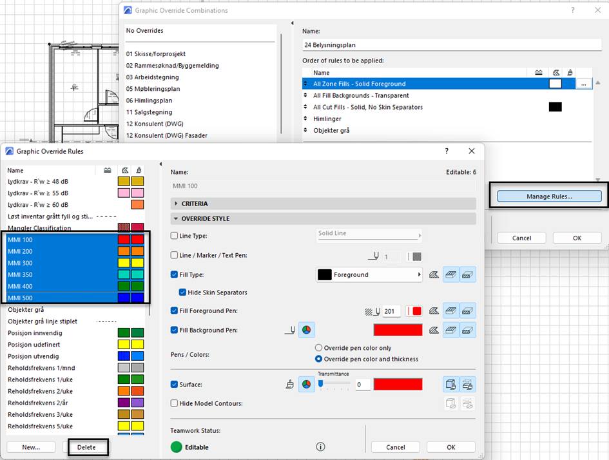Screen dimensions: 609x460
Task: Click Fill Foreground Pen number field 201
Action: point(392,311)
